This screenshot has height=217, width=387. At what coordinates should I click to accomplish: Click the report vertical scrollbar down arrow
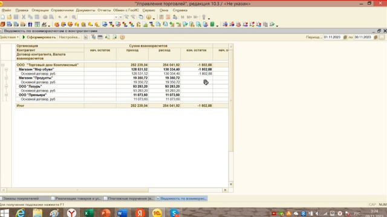point(231,184)
